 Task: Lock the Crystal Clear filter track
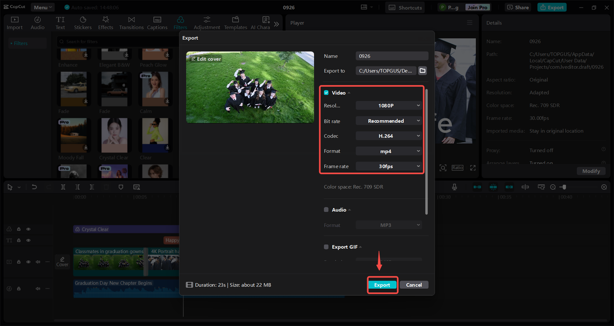19,229
